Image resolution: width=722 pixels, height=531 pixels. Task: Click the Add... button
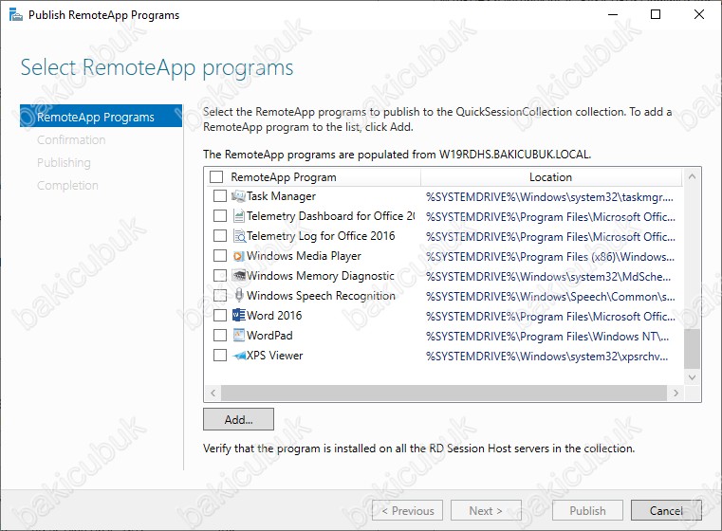pos(238,419)
